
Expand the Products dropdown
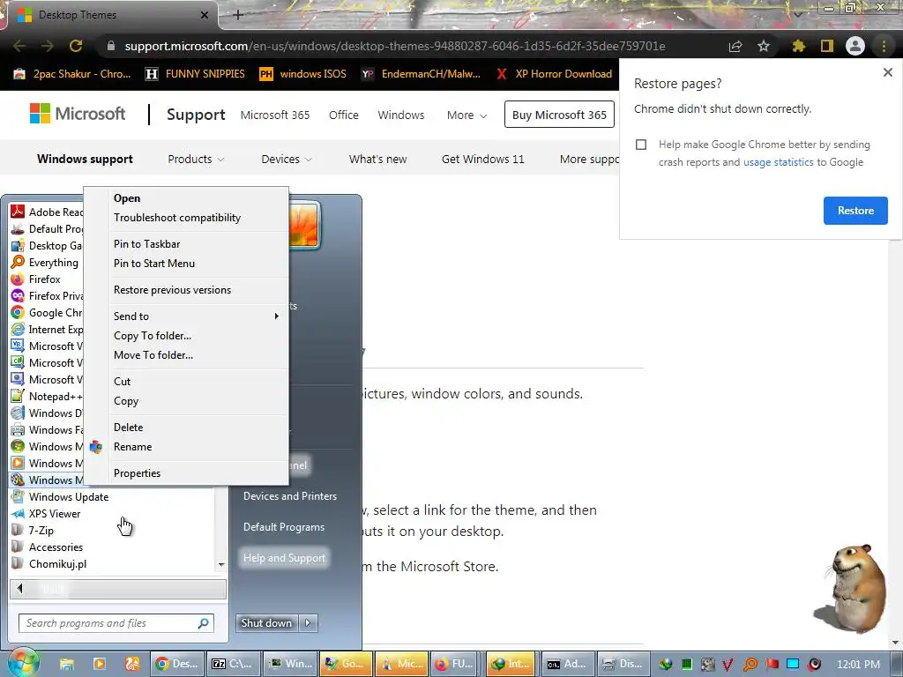pyautogui.click(x=196, y=159)
